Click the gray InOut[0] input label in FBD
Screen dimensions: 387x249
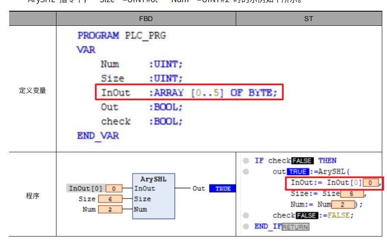pos(86,189)
